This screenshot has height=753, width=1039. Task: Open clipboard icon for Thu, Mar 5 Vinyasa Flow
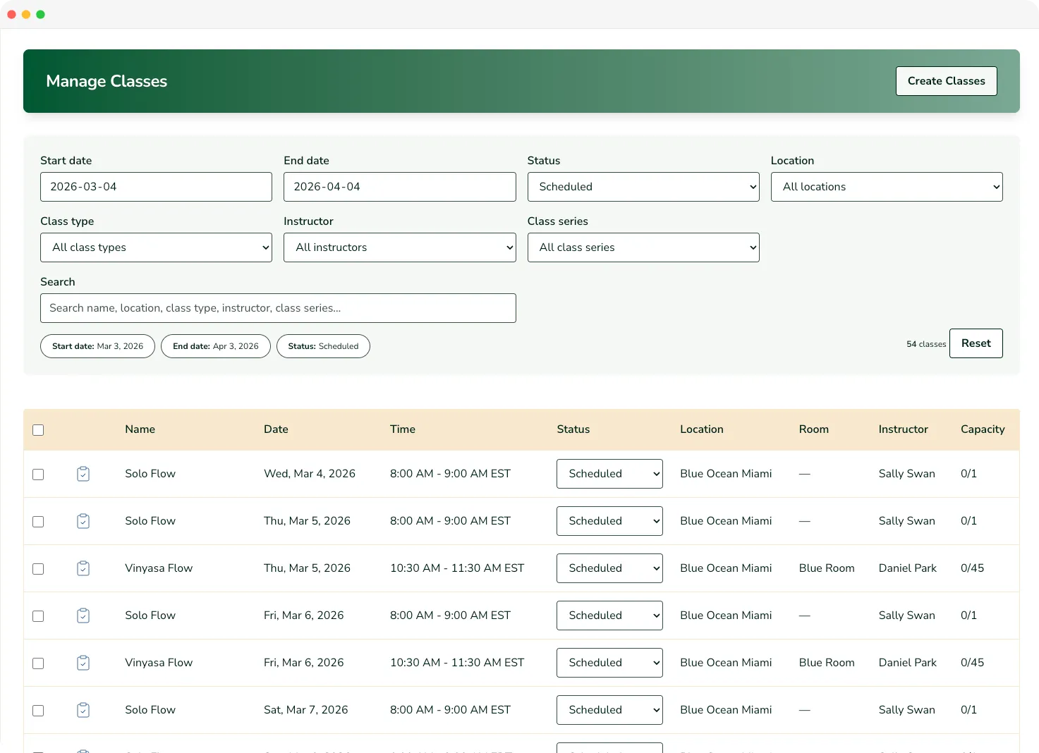[83, 568]
